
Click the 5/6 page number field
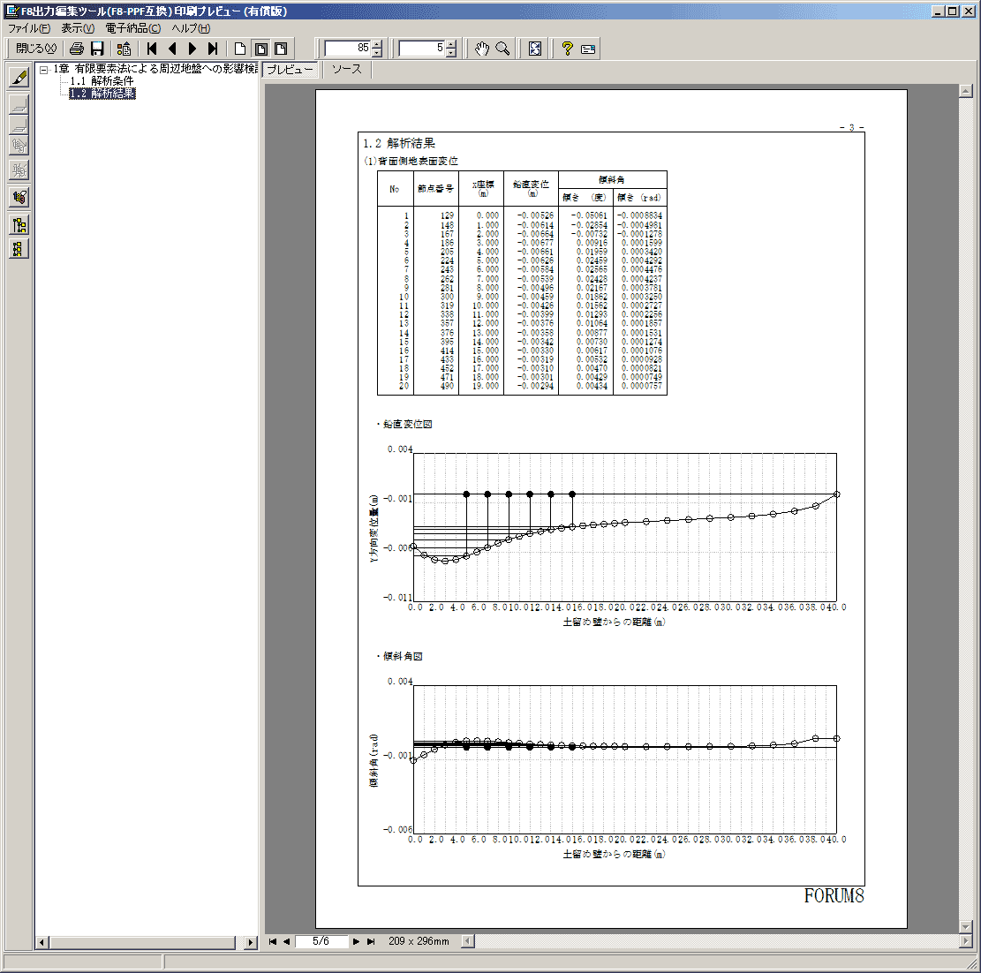click(x=321, y=941)
